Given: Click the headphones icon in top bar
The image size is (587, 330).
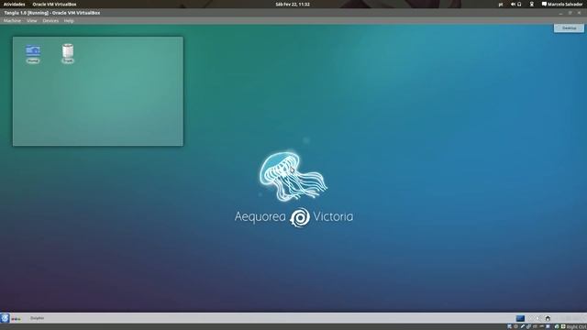Looking at the screenshot, I should pos(519,5).
